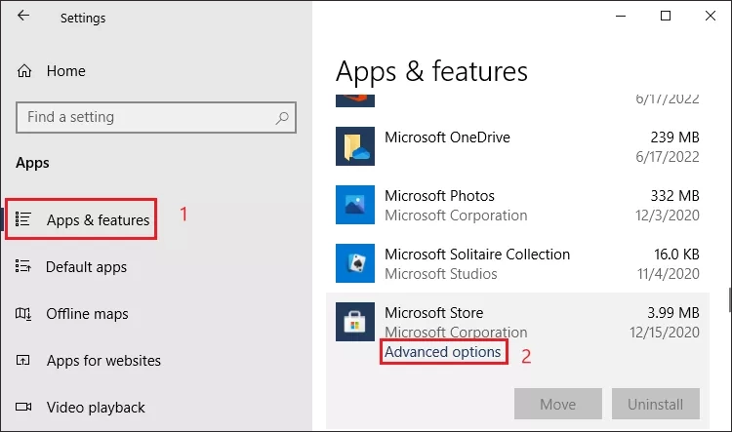Click the Apps section header in sidebar
The image size is (732, 432).
[32, 163]
